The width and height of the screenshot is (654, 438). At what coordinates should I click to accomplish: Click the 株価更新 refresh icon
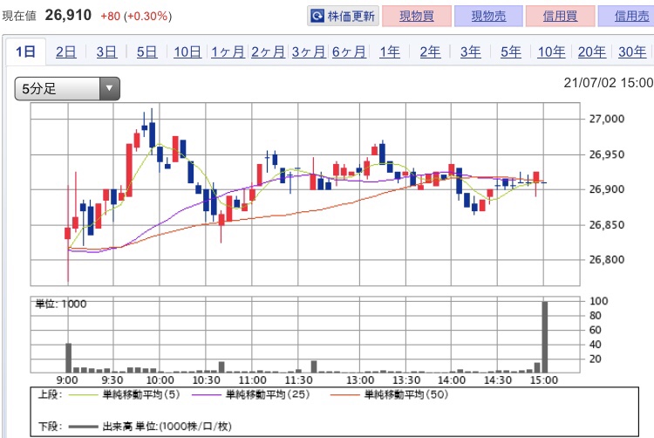[317, 17]
